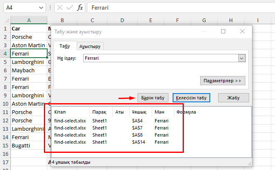Click the Insert Function fx icon
275x170 pixels.
coord(80,8)
